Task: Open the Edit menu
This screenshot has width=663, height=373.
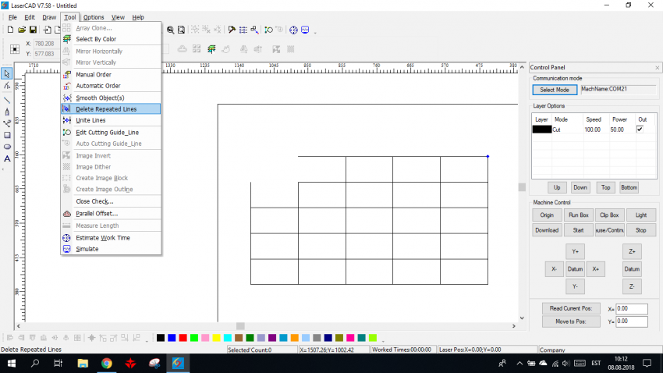Action: (30, 17)
